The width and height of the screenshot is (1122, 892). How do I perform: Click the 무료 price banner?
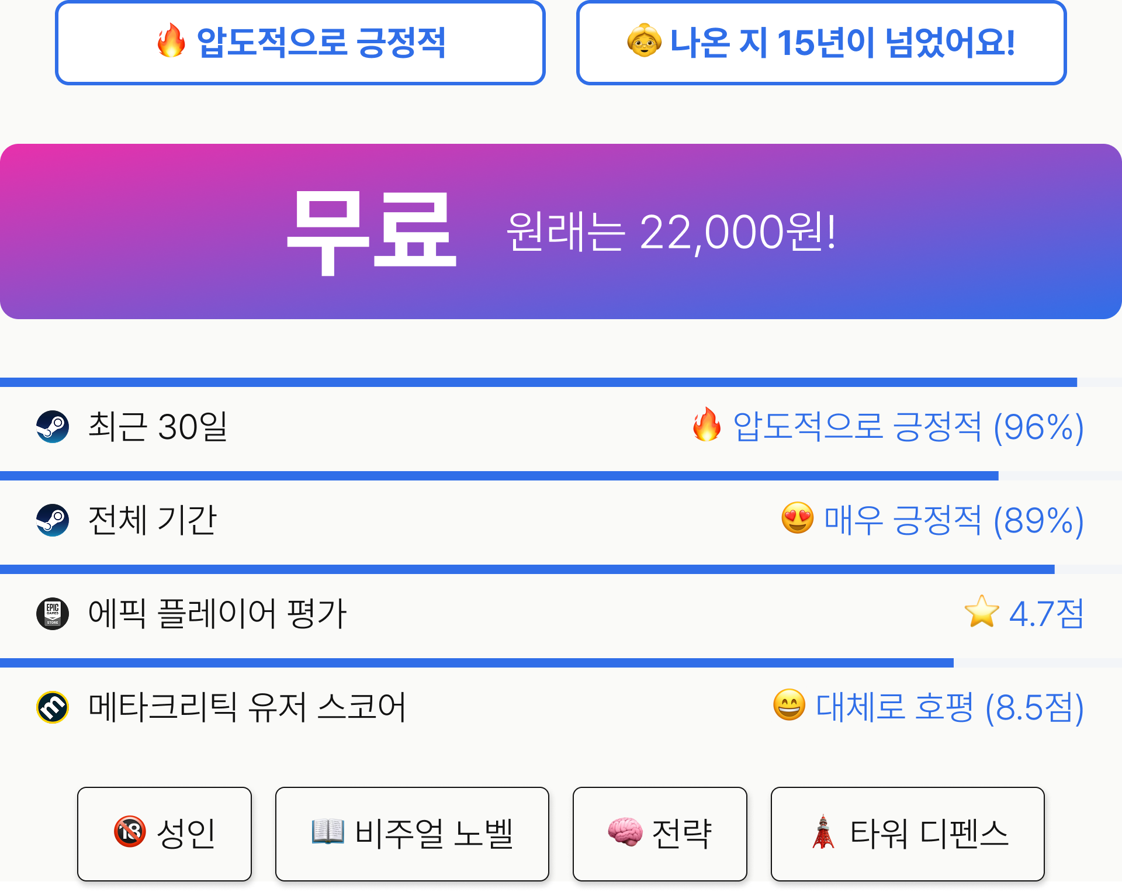pyautogui.click(x=561, y=231)
